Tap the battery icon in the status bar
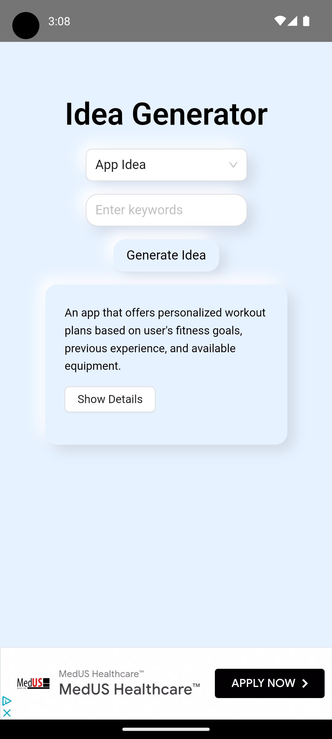This screenshot has width=332, height=739. [x=306, y=21]
